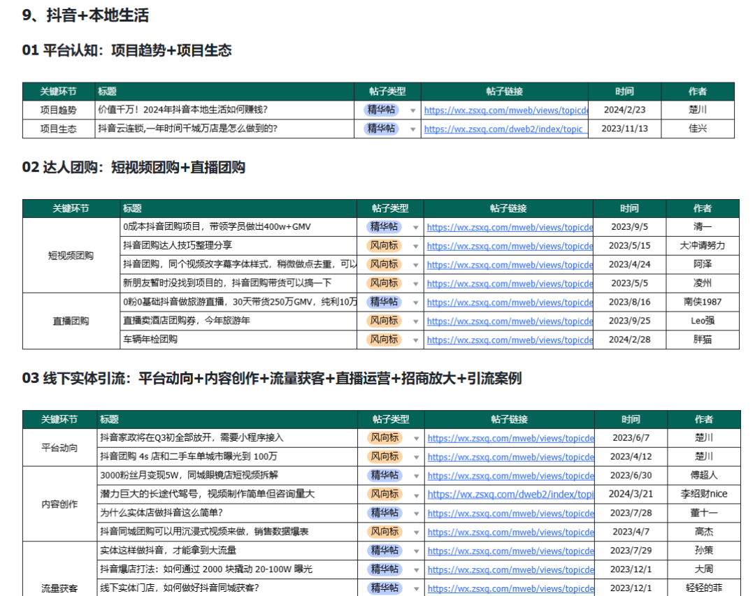The image size is (755, 596).
Task: Open the post-type dropdown for the 车辆年检团购 row
Action: point(415,340)
